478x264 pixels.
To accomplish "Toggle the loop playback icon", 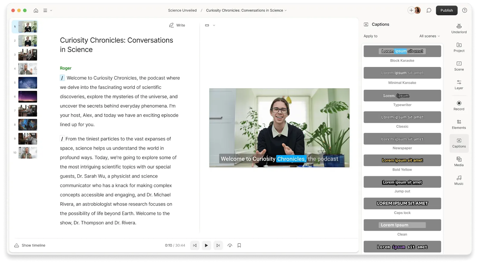I will [x=230, y=246].
